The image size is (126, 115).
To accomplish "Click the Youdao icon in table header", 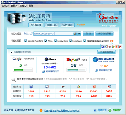I will tap(109, 87).
